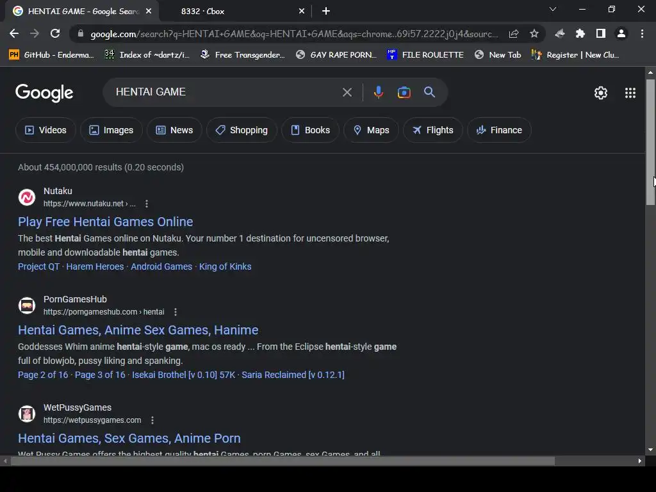Open Google quick settings gear
The height and width of the screenshot is (492, 656).
[601, 92]
